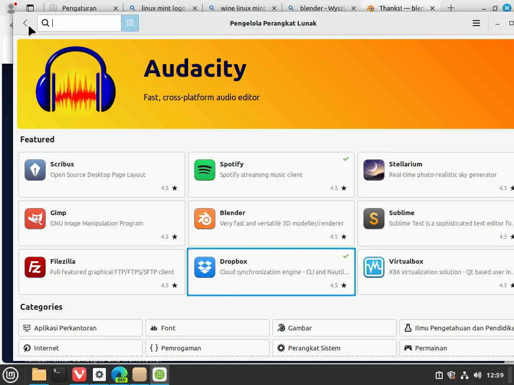
Task: Open the Scribus app icon
Action: pyautogui.click(x=35, y=170)
